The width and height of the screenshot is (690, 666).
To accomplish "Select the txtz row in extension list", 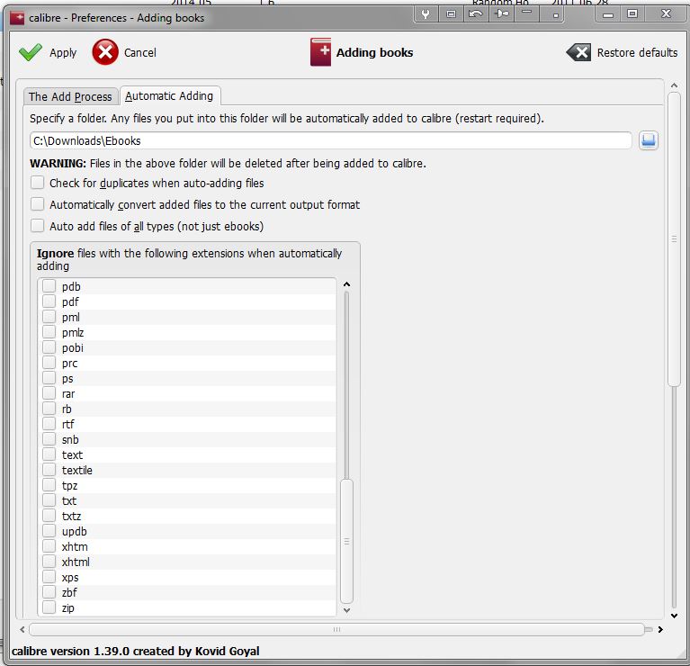I will (187, 516).
